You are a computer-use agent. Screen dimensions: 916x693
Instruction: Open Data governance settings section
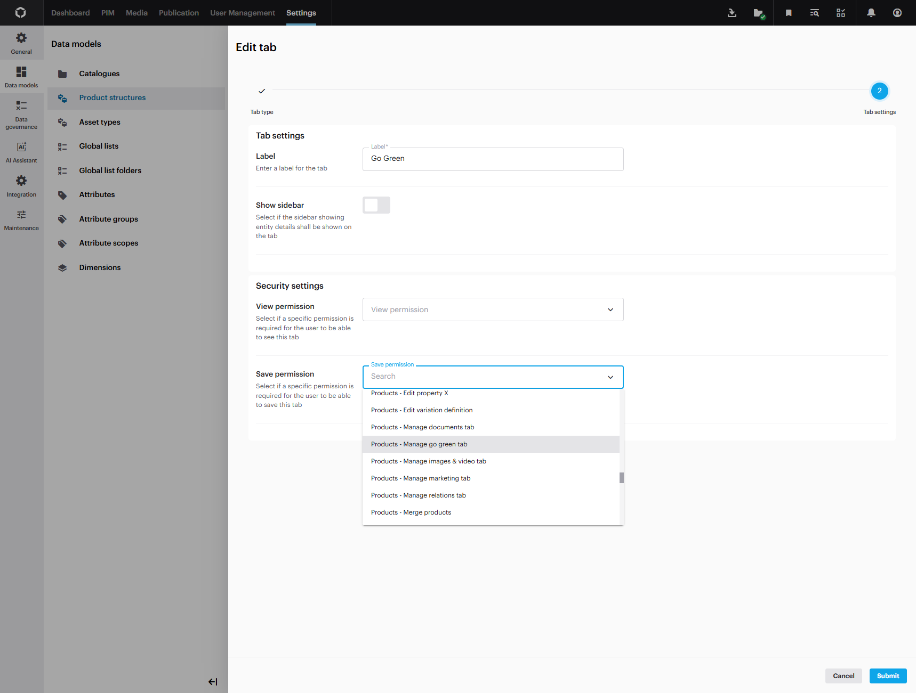click(21, 115)
